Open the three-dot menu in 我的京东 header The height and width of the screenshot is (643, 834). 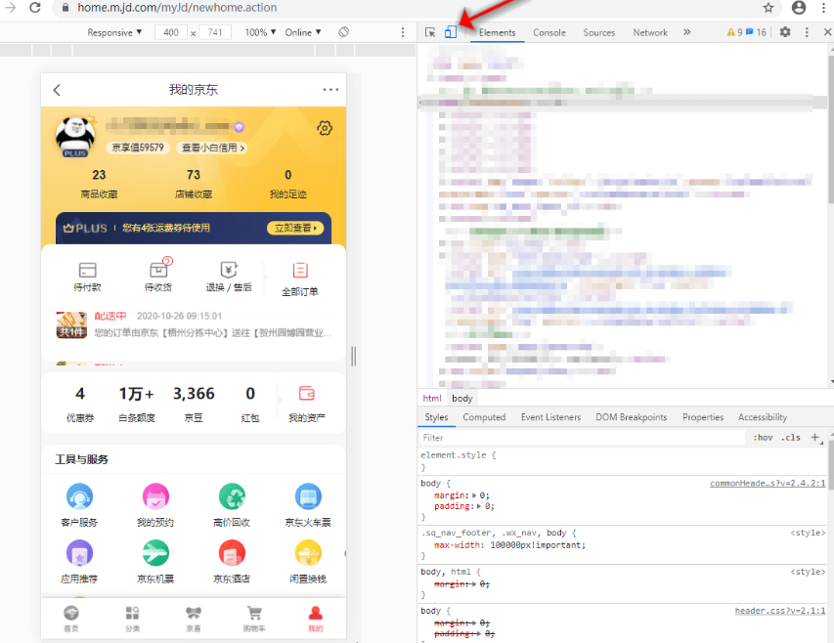[x=330, y=90]
